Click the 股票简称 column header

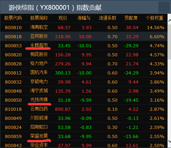pyautogui.click(x=39, y=18)
